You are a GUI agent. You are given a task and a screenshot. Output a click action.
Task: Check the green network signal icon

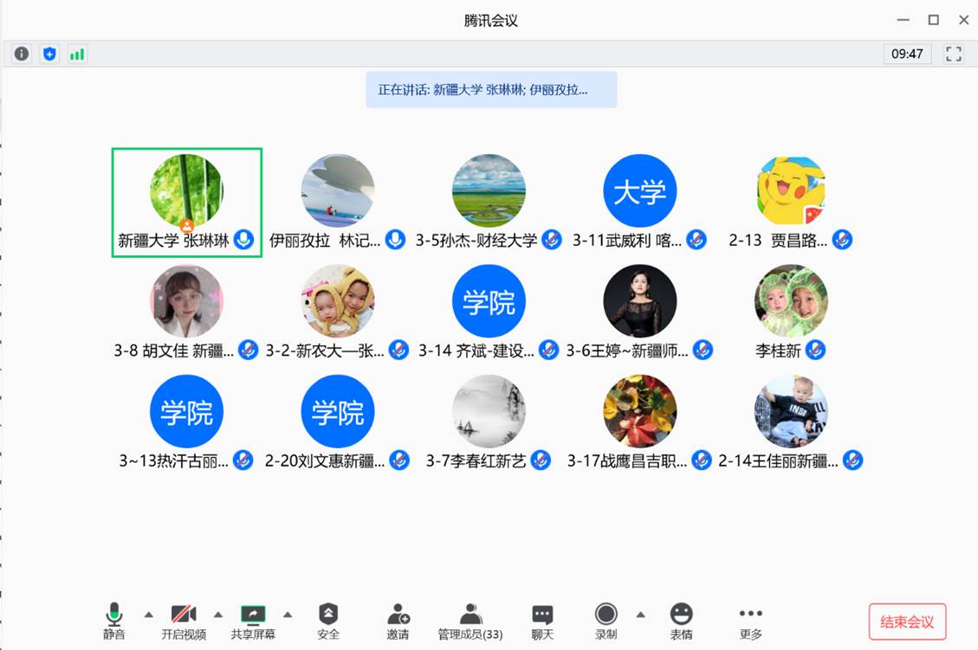coord(77,55)
